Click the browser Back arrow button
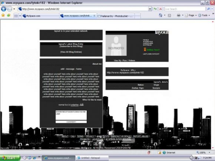The image size is (215, 161). [4, 9]
